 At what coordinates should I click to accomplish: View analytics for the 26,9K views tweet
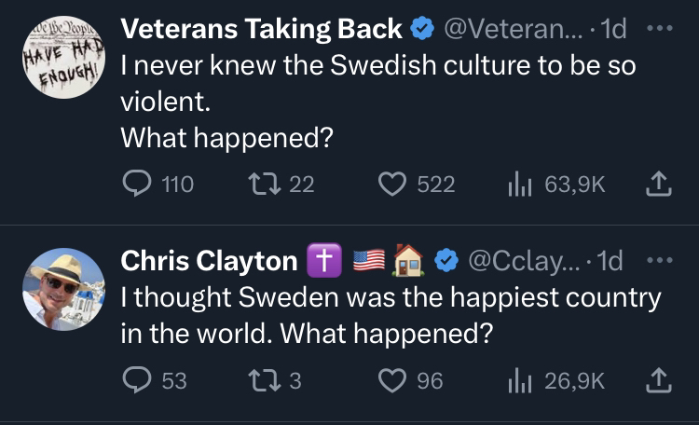(x=518, y=380)
